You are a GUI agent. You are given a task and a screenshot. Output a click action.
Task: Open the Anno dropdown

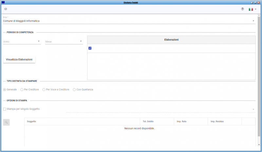22,42
